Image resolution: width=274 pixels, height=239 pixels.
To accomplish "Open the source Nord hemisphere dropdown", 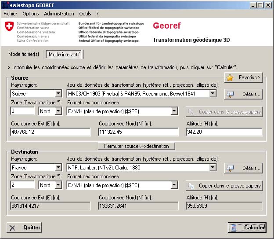I will coord(58,111).
